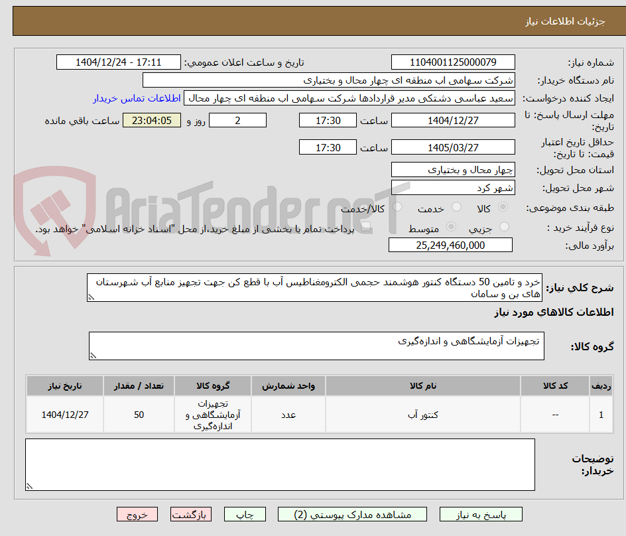This screenshot has height=536, width=626.
Task: Click the شماره نیاز field 1104001125000079
Action: pyautogui.click(x=453, y=62)
